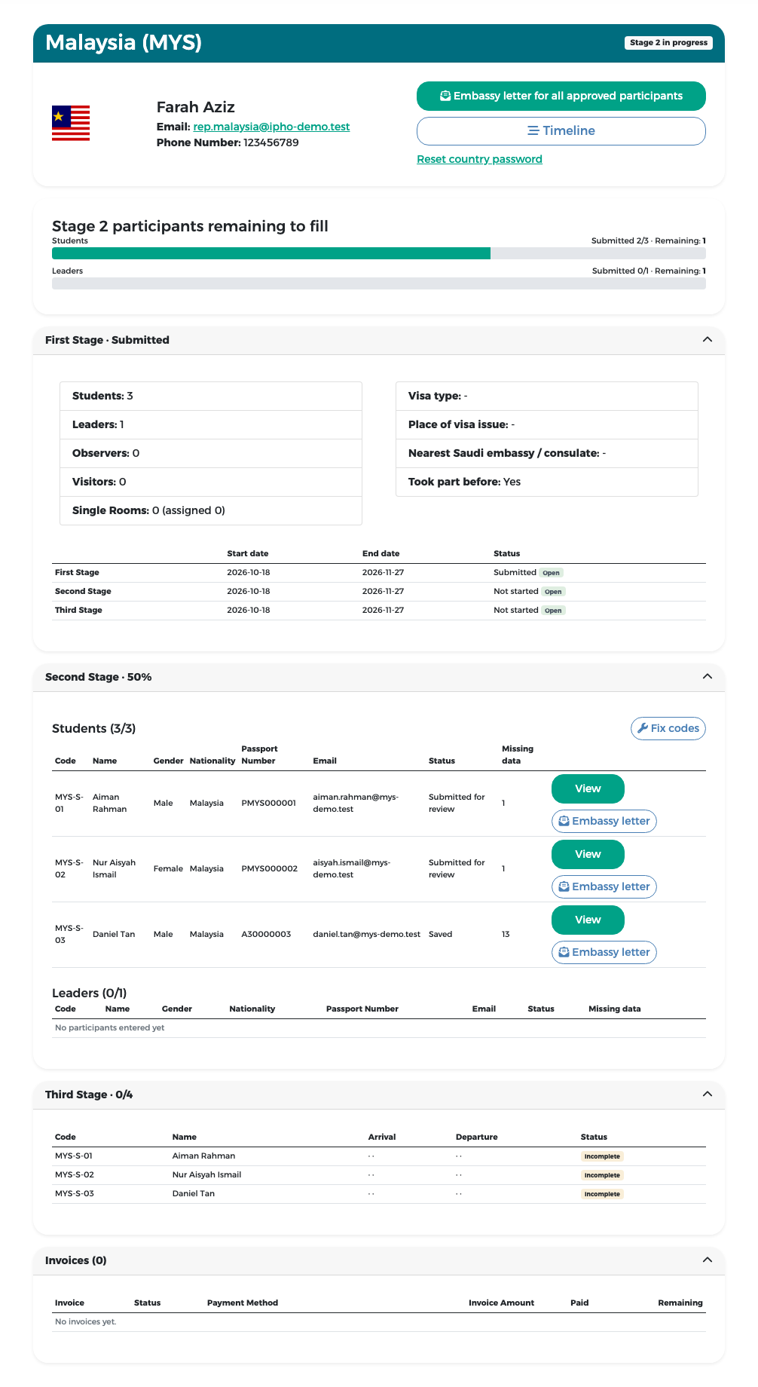Screen dimensions: 758x1387
Task: Collapse the Invoices section chevron
Action: point(708,1260)
